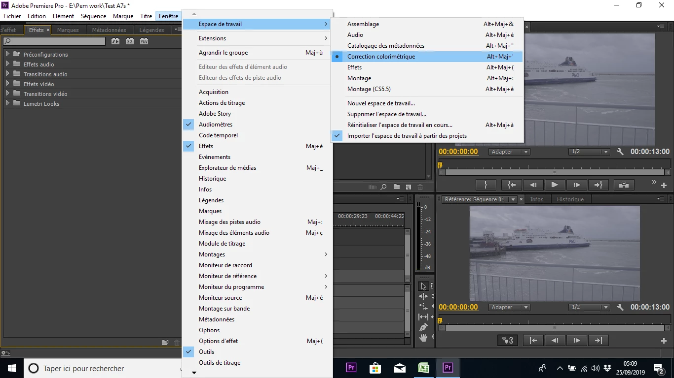Step back one frame in upper monitor
Viewport: 674px width, 378px height.
(533, 185)
